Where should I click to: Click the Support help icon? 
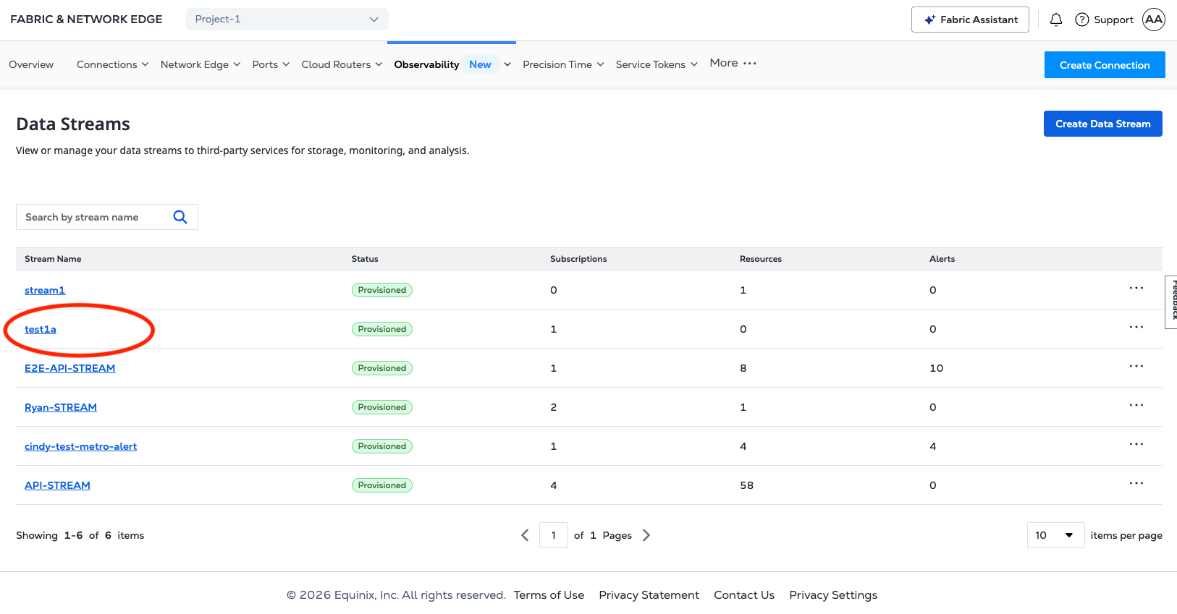point(1081,20)
